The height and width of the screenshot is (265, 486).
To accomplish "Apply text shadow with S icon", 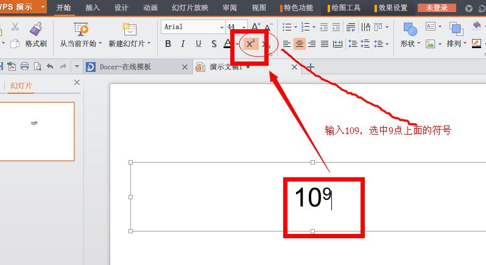I will point(214,44).
